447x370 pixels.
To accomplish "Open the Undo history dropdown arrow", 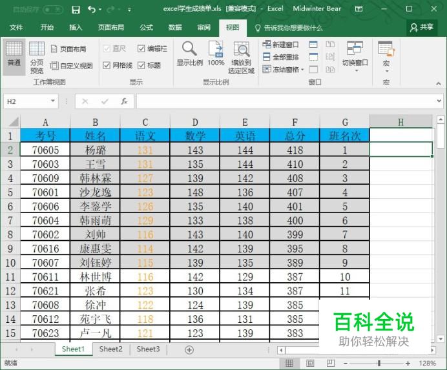I will pos(100,10).
